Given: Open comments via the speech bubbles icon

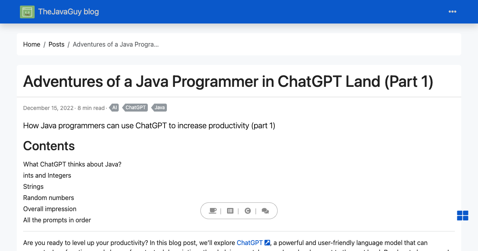Looking at the screenshot, I should (x=265, y=211).
